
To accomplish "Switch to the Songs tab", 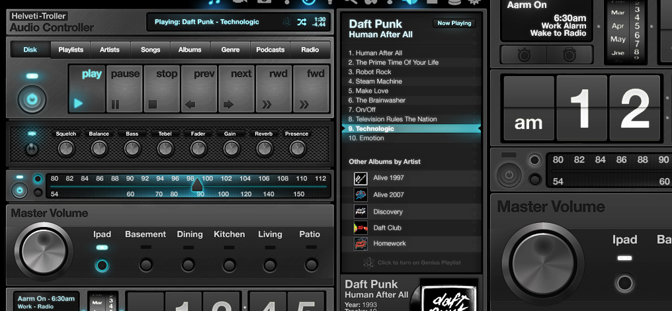I will [150, 50].
